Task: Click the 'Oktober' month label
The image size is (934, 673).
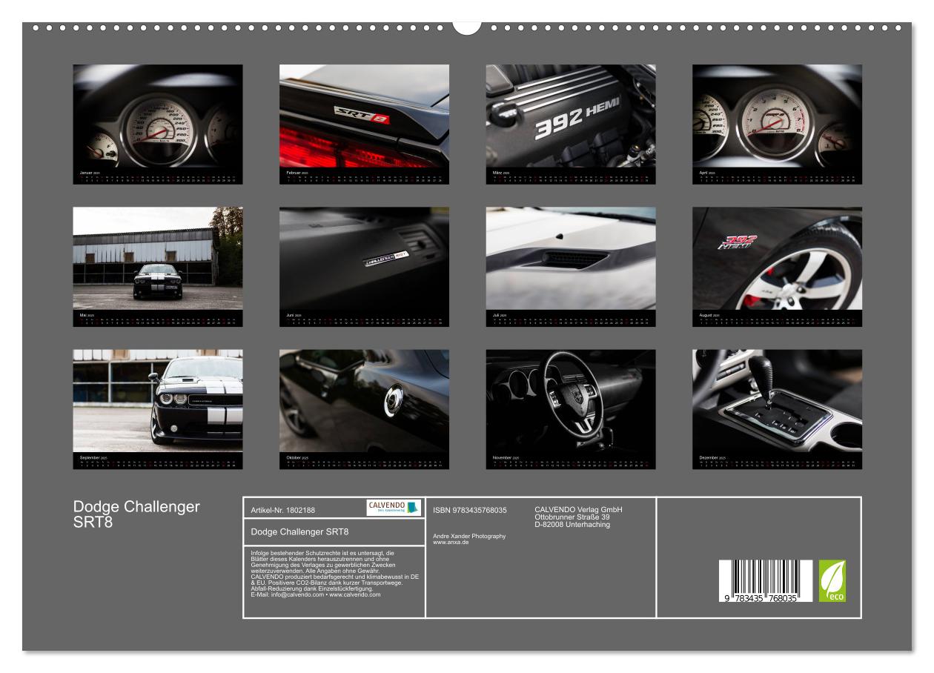Action: tap(294, 457)
